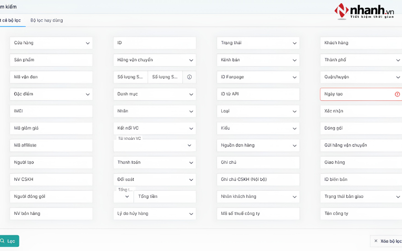This screenshot has width=402, height=251.
Task: Click the search icon on Lọc button
Action: [2, 240]
